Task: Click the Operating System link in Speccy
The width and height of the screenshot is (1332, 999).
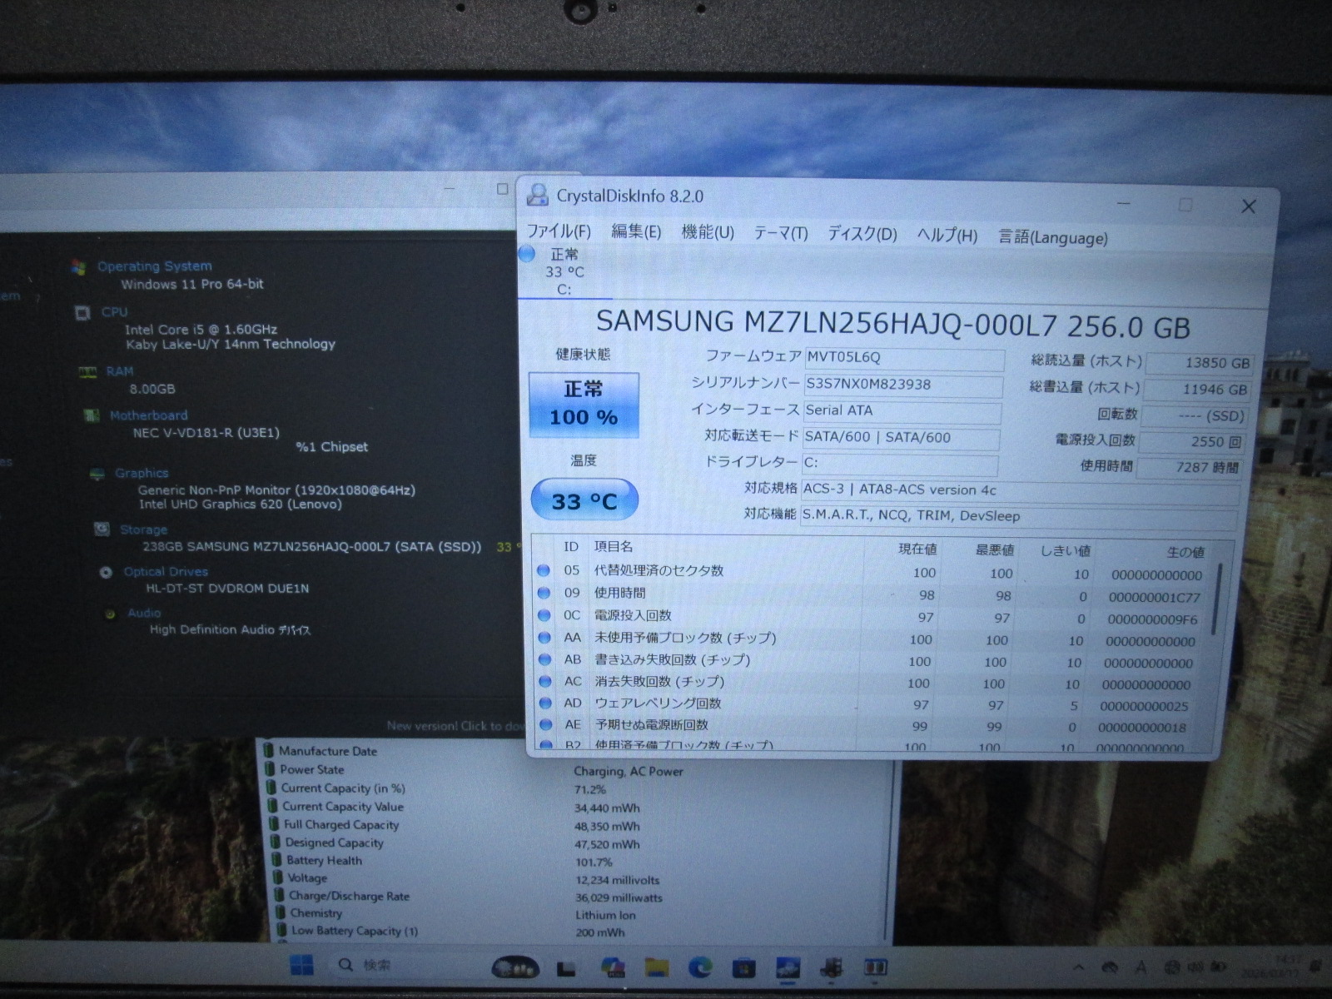Action: coord(154,266)
